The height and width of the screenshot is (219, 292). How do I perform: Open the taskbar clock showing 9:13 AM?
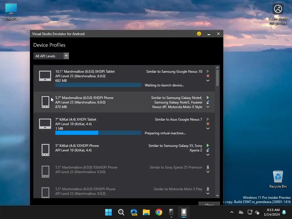(x=272, y=212)
